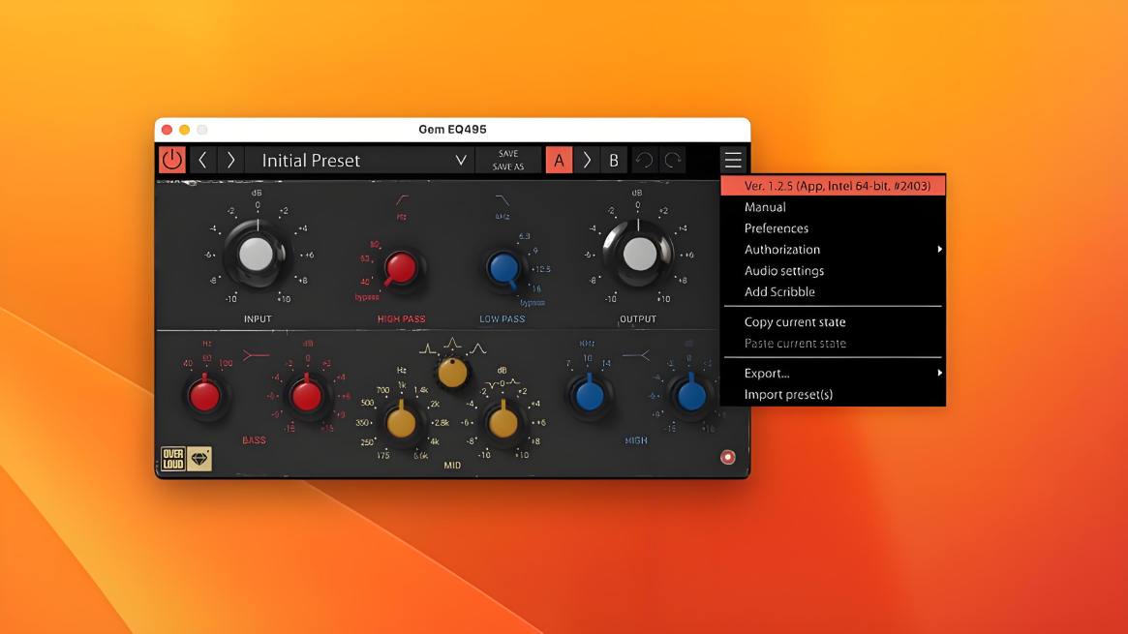Click the LOW PASS label text
The image size is (1128, 634).
(503, 319)
